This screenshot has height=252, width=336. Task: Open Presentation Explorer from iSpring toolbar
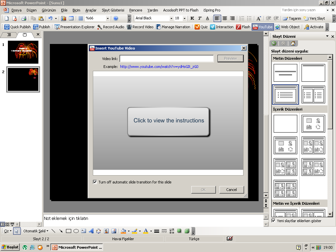pos(57,27)
